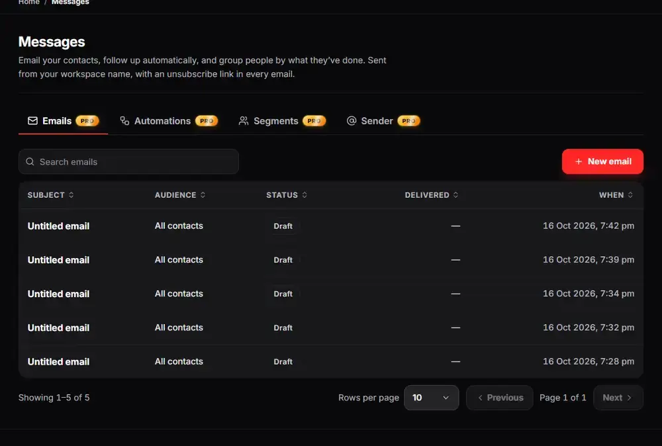
Task: Click the plus icon on New email
Action: tap(579, 161)
